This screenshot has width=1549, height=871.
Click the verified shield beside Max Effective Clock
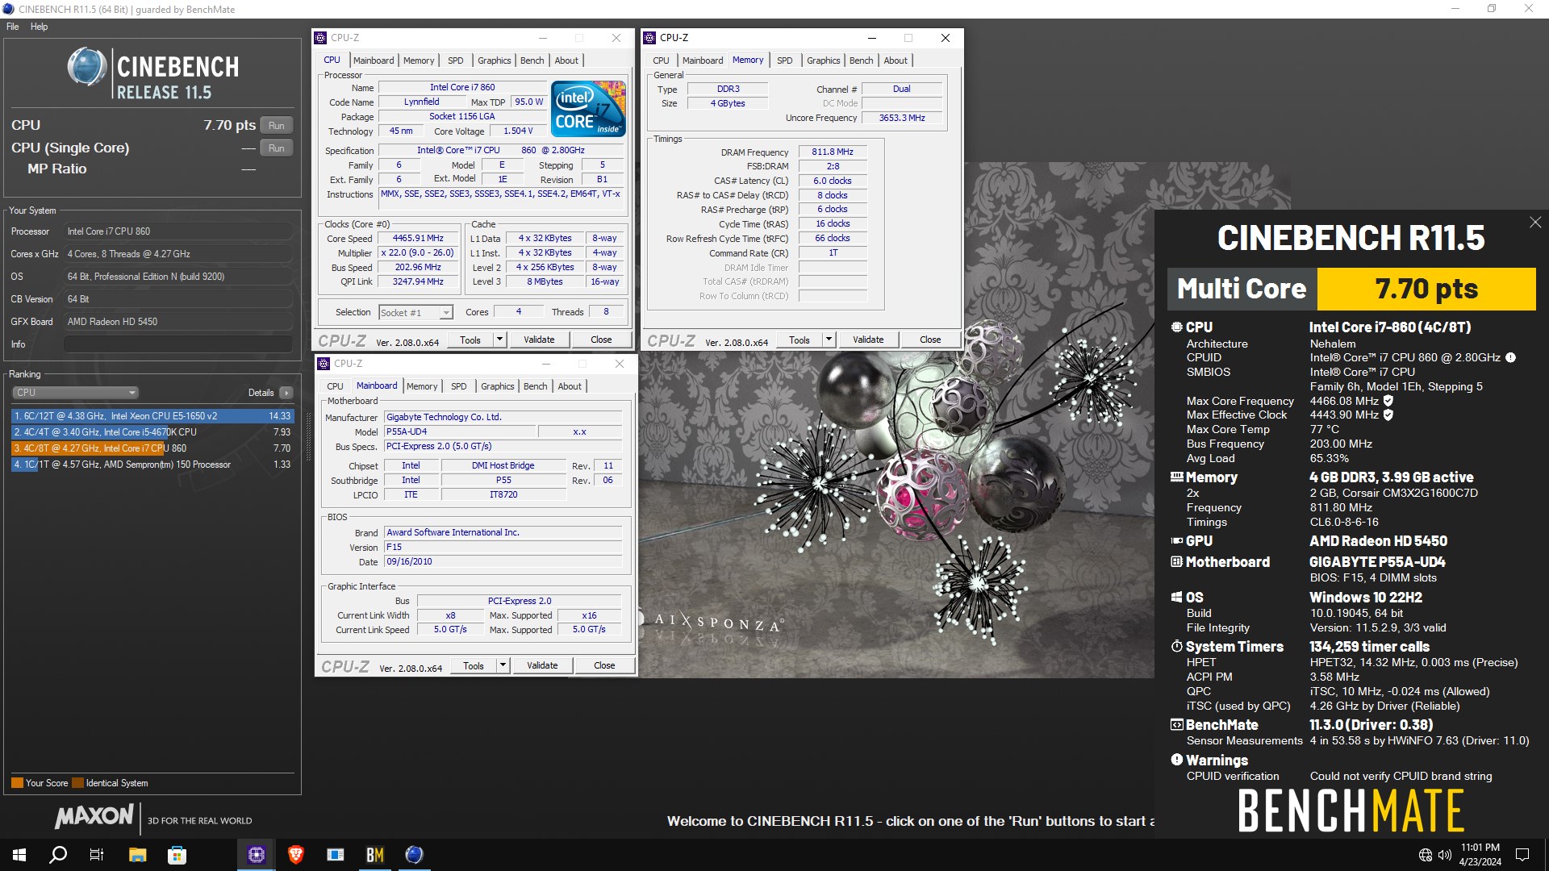[x=1388, y=415]
